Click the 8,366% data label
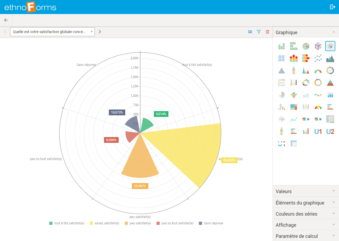Image resolution: width=339 pixels, height=241 pixels. click(x=111, y=140)
